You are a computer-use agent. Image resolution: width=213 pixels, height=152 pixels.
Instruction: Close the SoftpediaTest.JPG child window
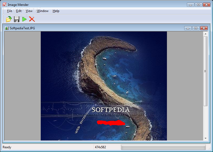click(204, 28)
